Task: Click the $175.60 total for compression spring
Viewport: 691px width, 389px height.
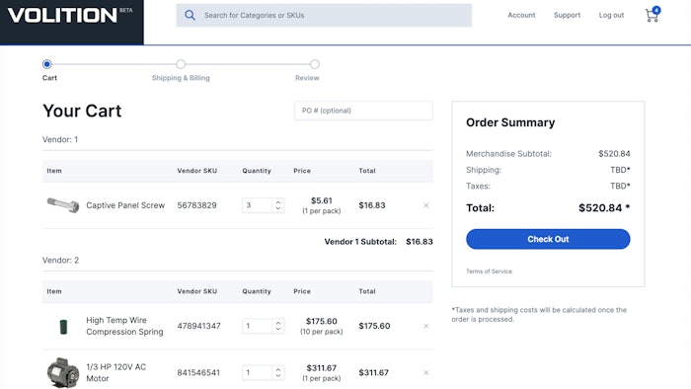Action: coord(374,326)
